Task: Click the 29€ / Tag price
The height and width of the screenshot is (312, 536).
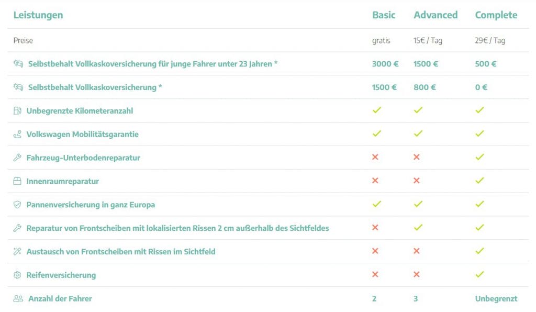Action: coord(490,40)
